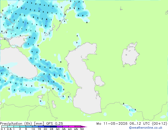Pick the 40–45 mm pink swatch
Viewport: 168px width, 130px height.
72,127
